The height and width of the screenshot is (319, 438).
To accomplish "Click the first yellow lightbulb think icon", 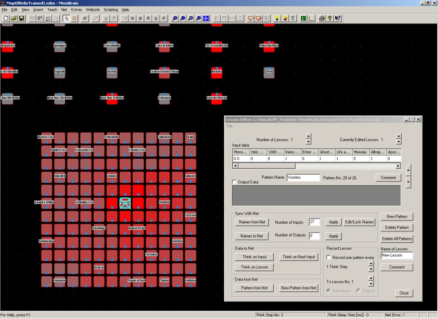I will pos(277,18).
